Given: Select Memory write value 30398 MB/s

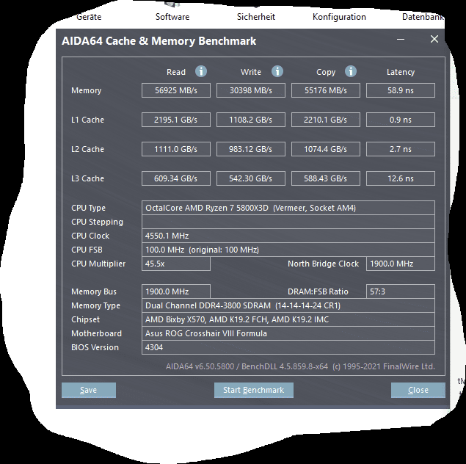Looking at the screenshot, I should pyautogui.click(x=251, y=90).
